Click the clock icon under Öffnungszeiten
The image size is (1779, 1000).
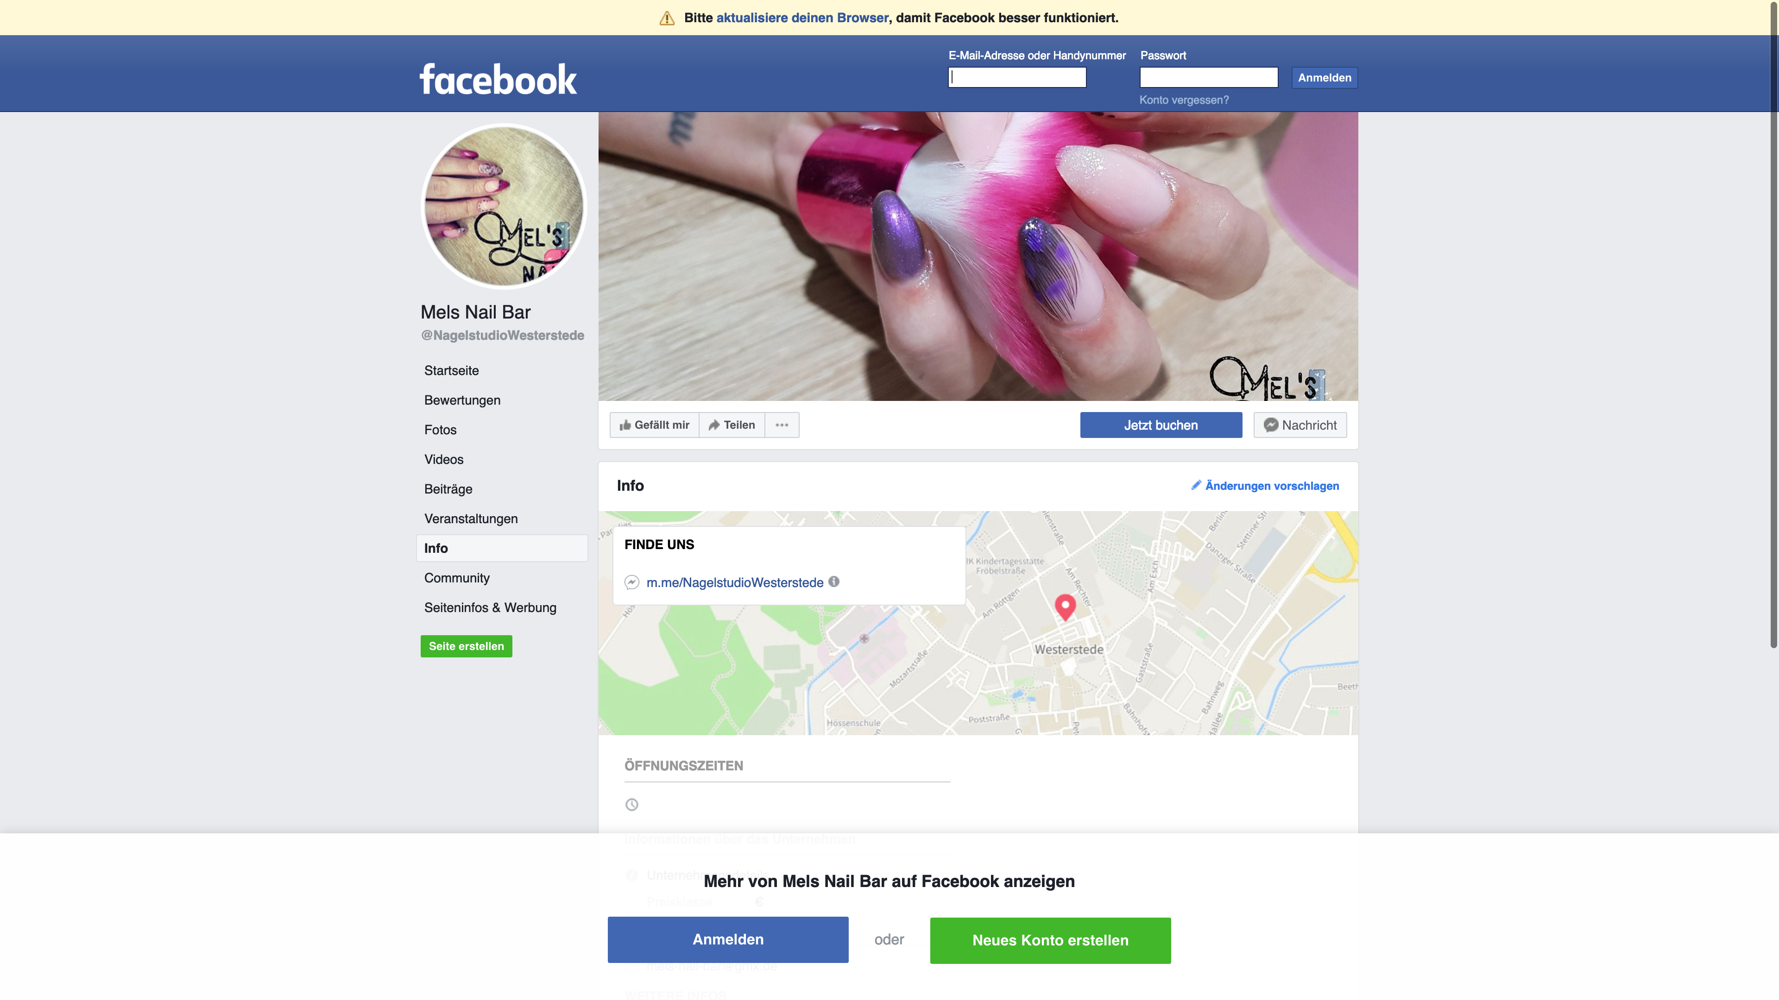tap(631, 805)
